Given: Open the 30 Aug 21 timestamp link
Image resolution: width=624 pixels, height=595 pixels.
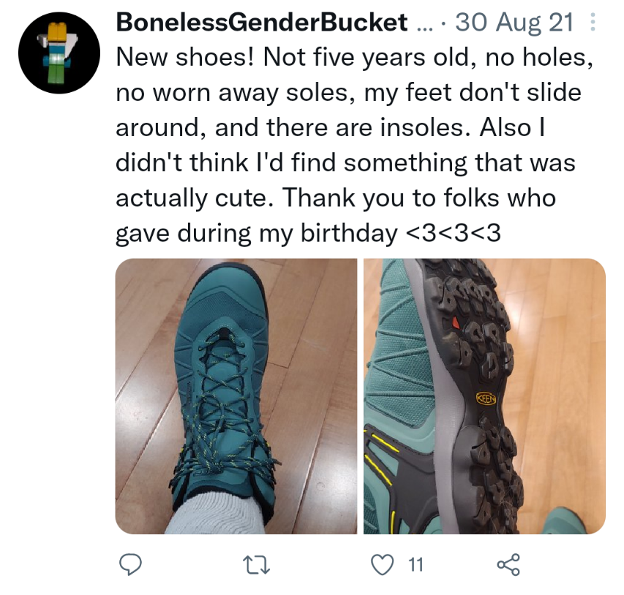Looking at the screenshot, I should click(x=514, y=22).
